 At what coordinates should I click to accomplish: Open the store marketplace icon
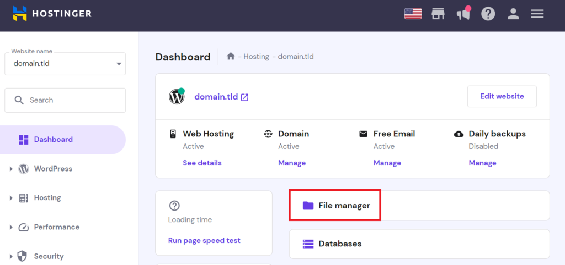[x=438, y=14]
